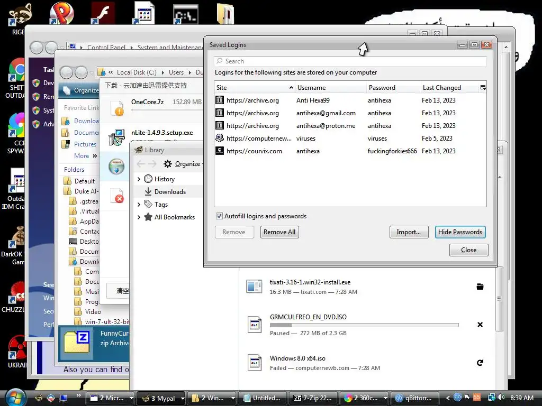Screen dimensions: 542x406
Task: Select the computernew... login with username viruses
Action: coord(350,139)
